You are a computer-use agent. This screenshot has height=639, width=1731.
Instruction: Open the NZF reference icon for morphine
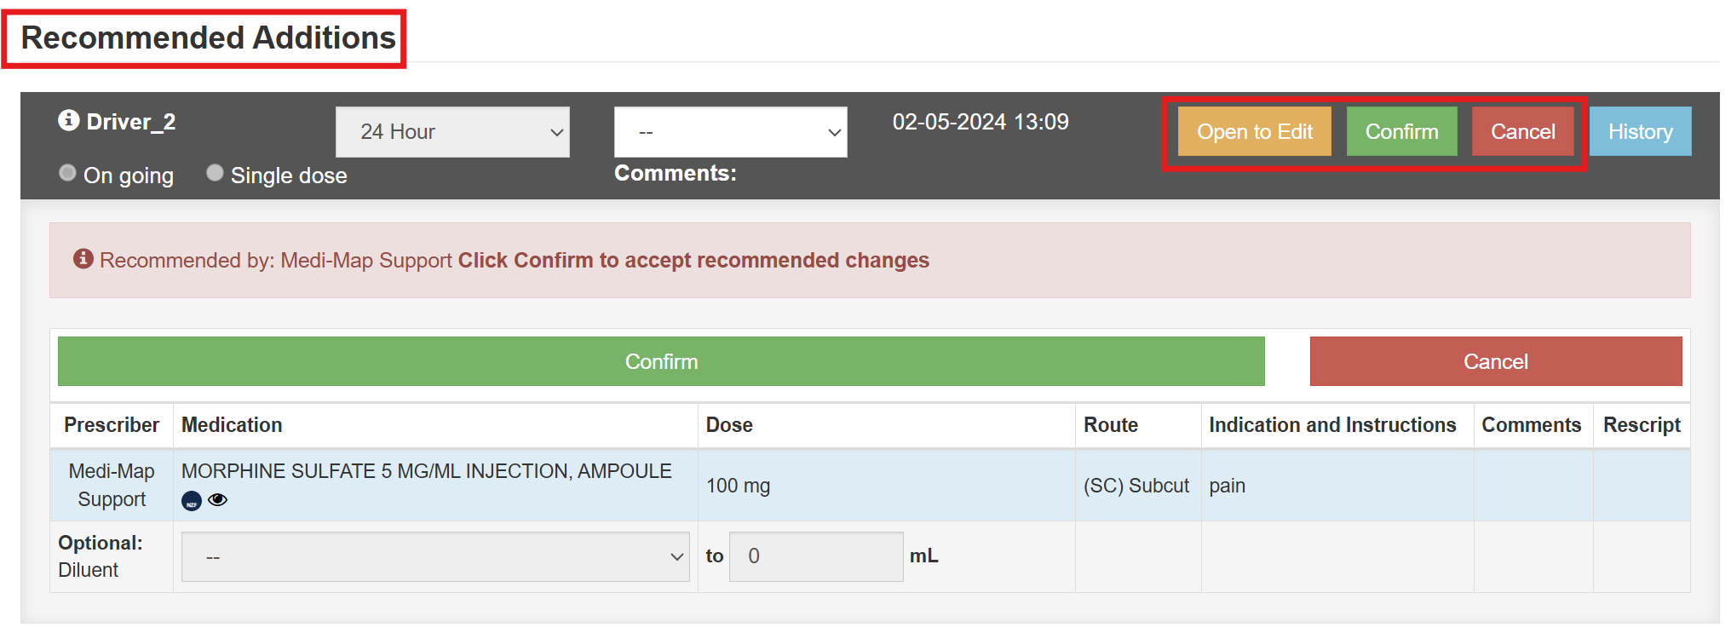[x=192, y=501]
